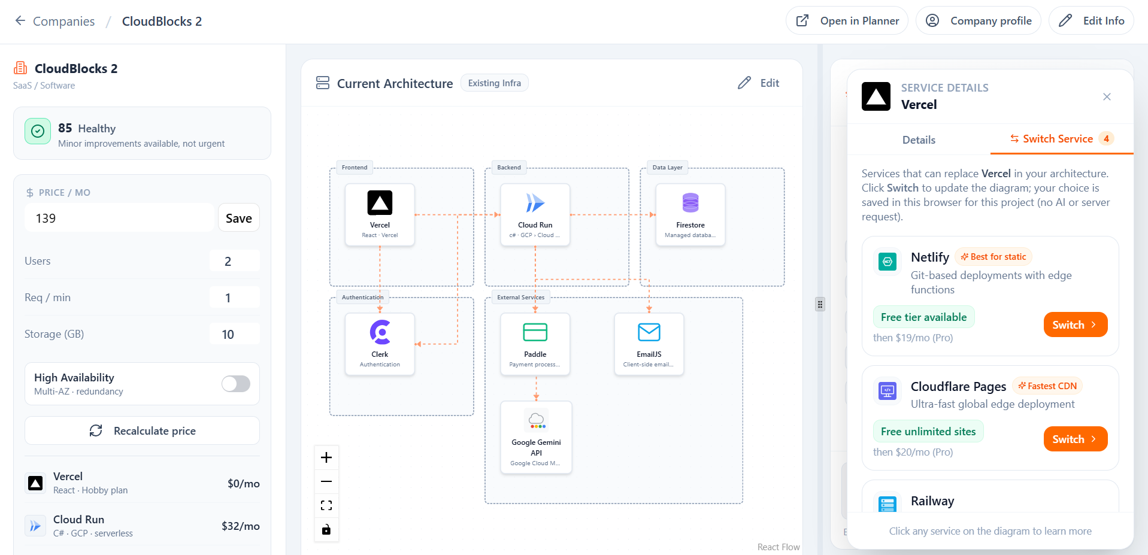Click the Cloud Run node

coord(535,214)
